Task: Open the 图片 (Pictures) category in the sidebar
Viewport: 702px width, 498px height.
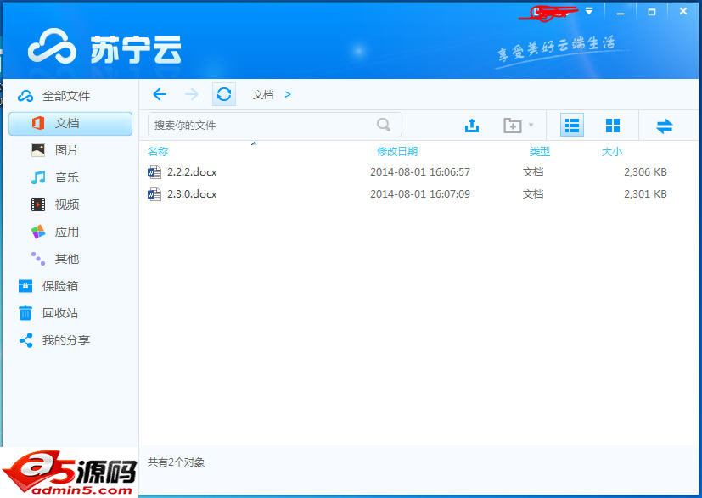Action: point(65,150)
